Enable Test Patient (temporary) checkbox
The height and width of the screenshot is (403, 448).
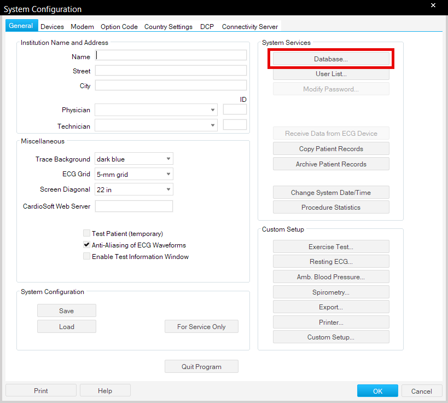click(86, 233)
